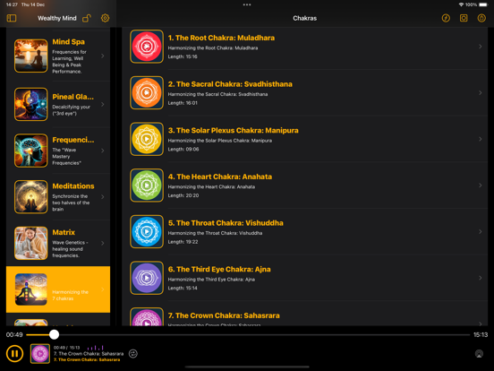The width and height of the screenshot is (494, 371).
Task: Toggle the repeat loop icon
Action: pyautogui.click(x=133, y=354)
